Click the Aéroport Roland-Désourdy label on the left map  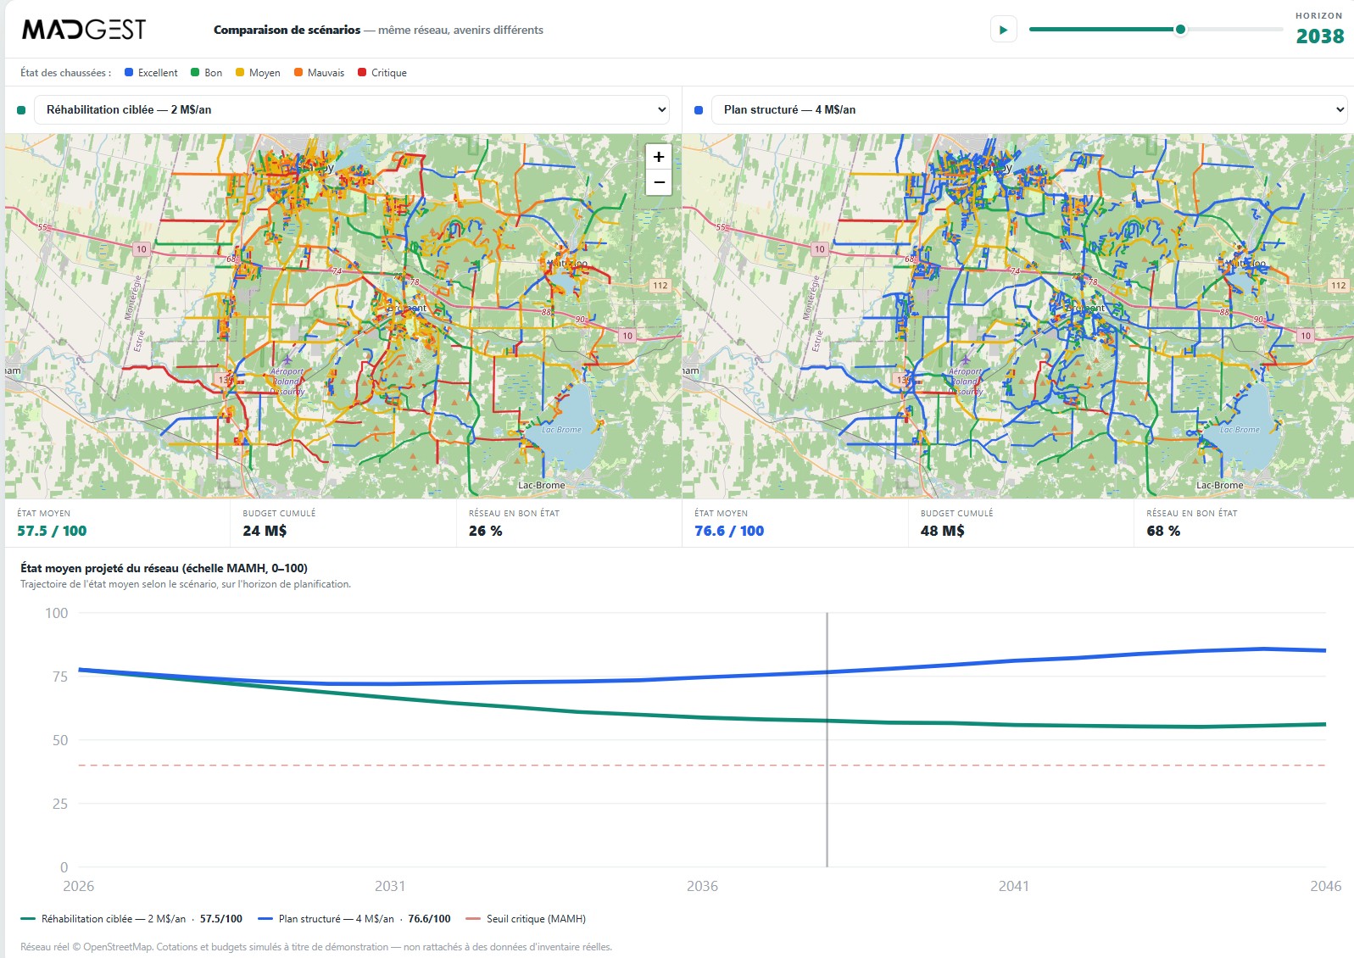point(287,382)
